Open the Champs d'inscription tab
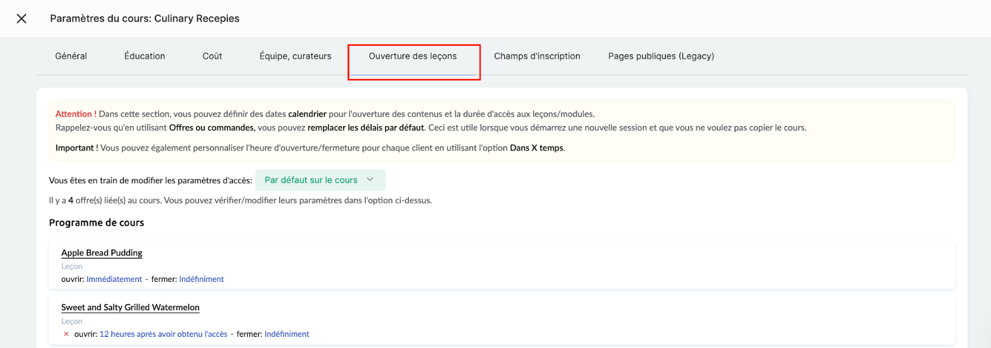 [537, 56]
